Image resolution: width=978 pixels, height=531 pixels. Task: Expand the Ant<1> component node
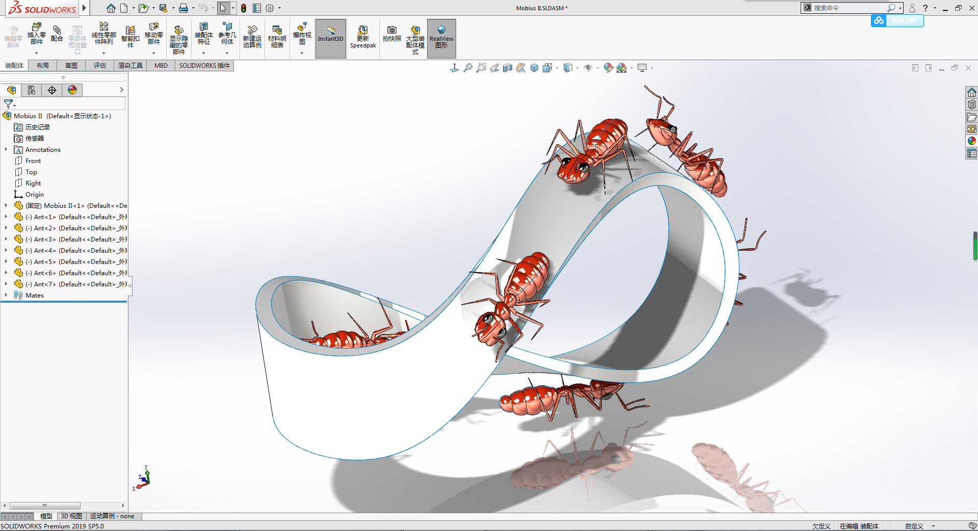6,217
